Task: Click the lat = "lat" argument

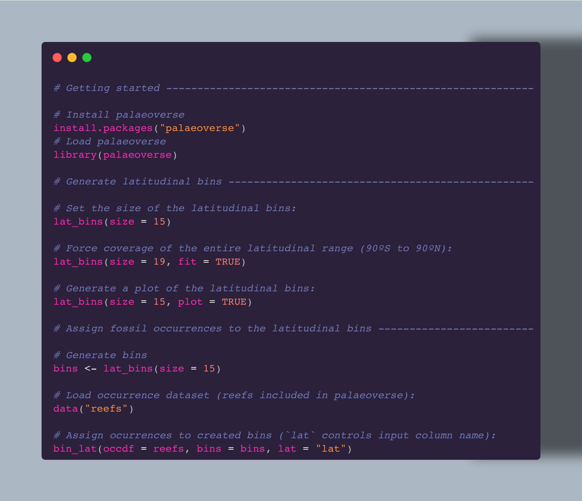Action: [313, 448]
